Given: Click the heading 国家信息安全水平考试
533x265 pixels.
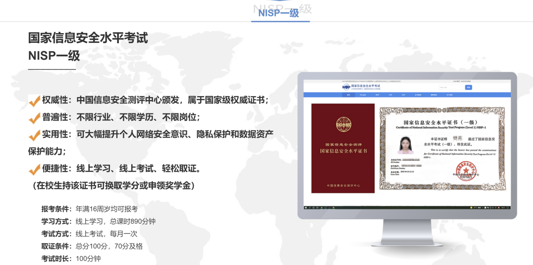Looking at the screenshot, I should click(88, 38).
